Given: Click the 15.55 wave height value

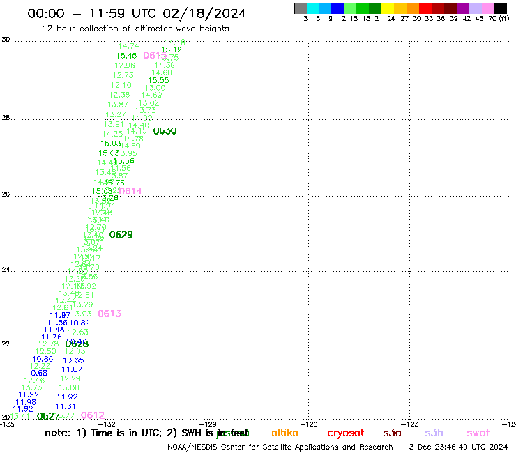Looking at the screenshot, I should [x=158, y=80].
